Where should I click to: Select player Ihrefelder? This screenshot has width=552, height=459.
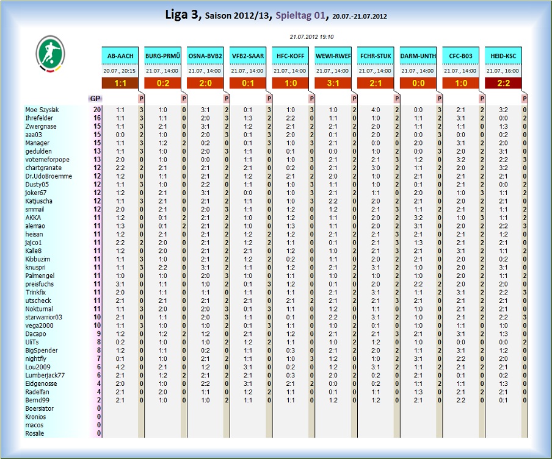(x=39, y=118)
